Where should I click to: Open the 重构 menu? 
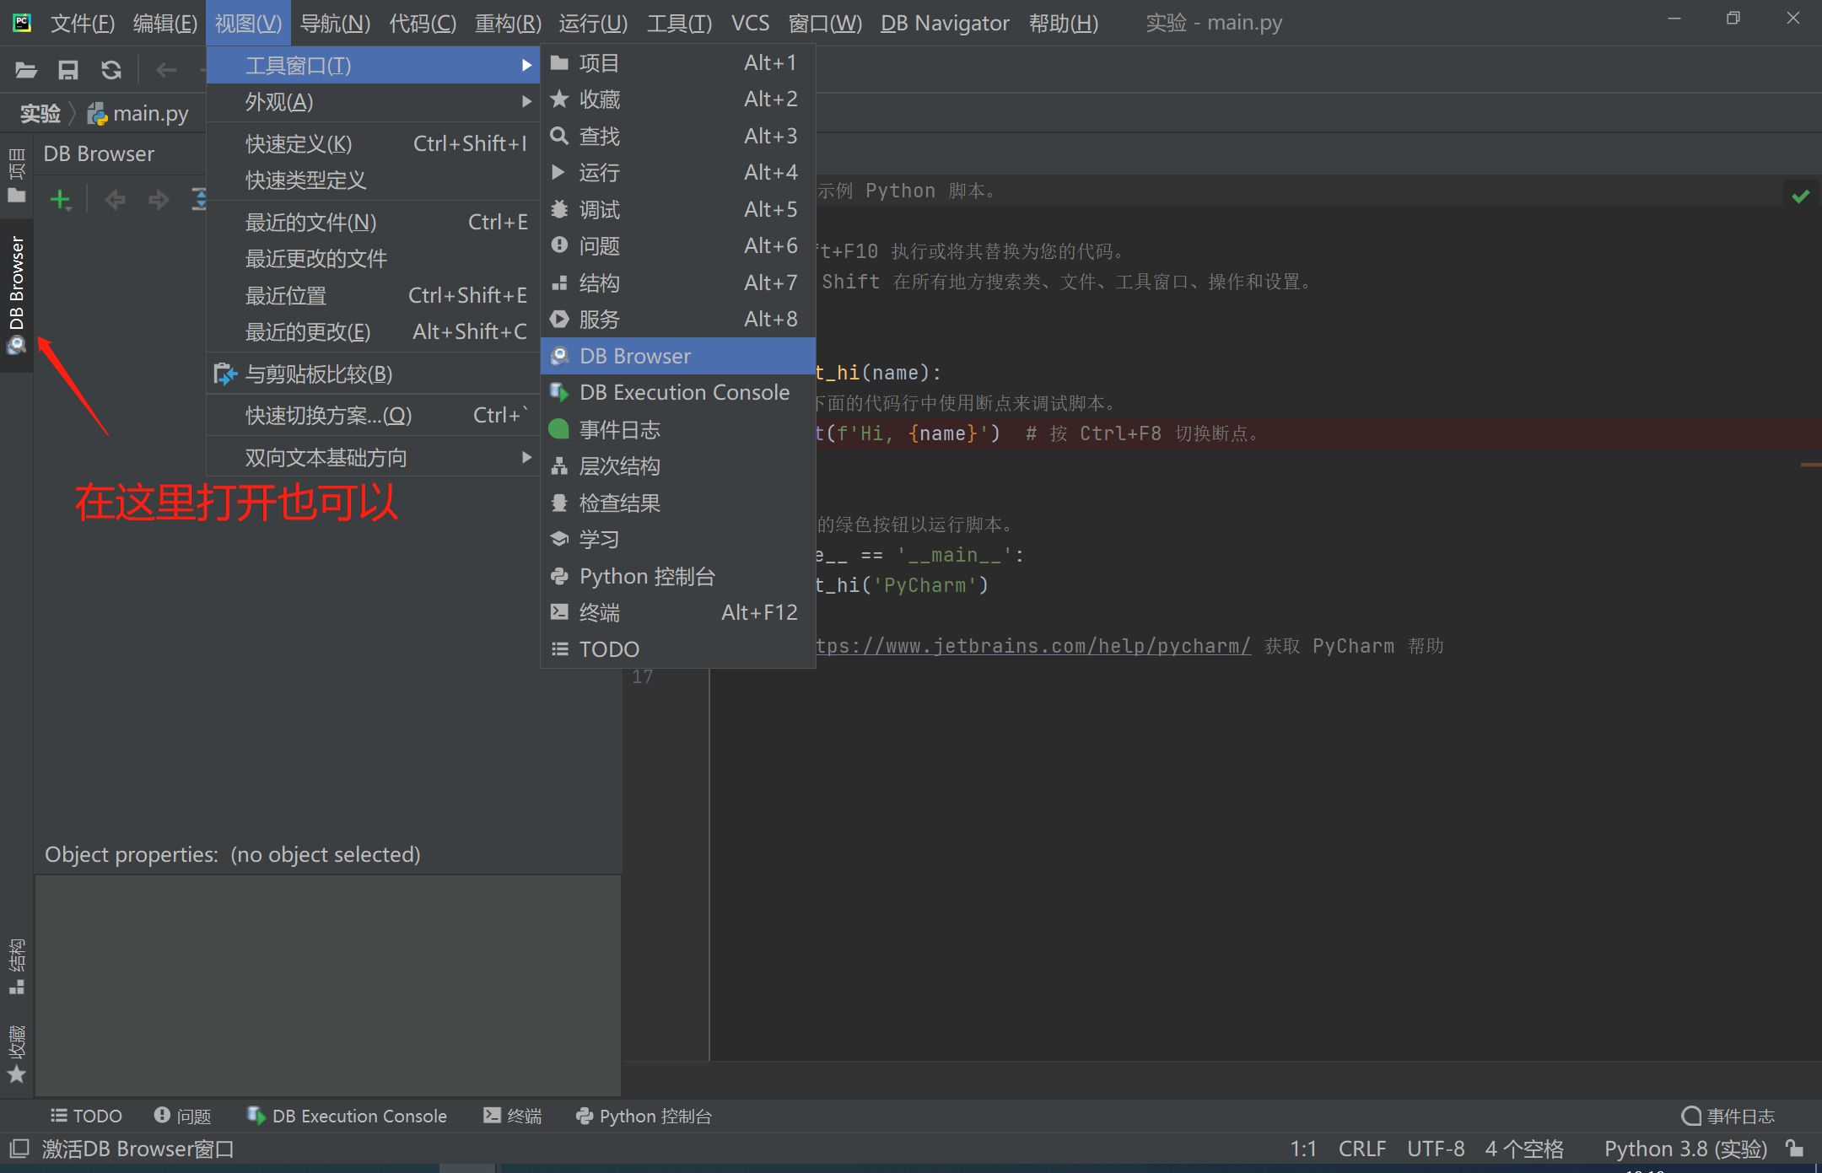pos(508,23)
